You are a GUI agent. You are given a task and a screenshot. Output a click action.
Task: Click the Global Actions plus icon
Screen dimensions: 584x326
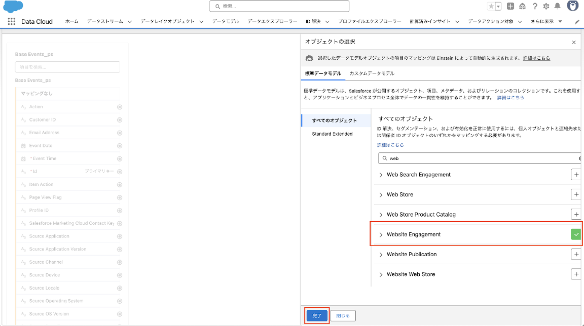[510, 6]
